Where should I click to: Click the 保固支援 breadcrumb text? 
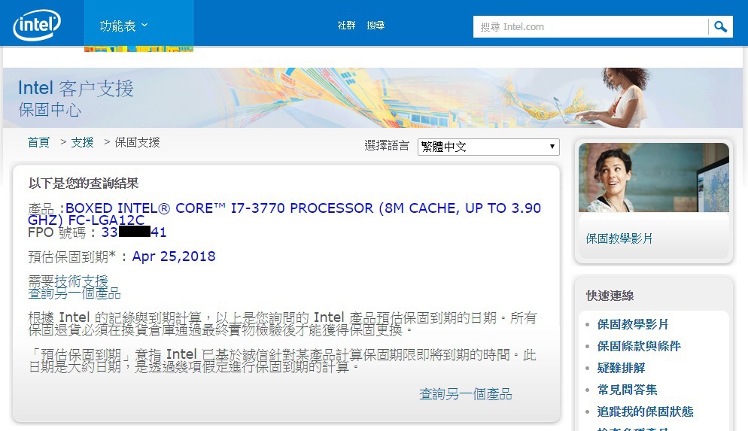pos(138,142)
